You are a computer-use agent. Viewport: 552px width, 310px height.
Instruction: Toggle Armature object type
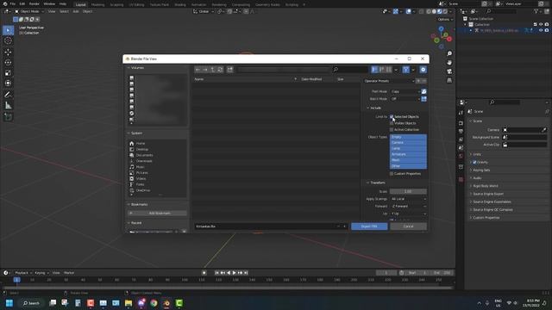(408, 154)
